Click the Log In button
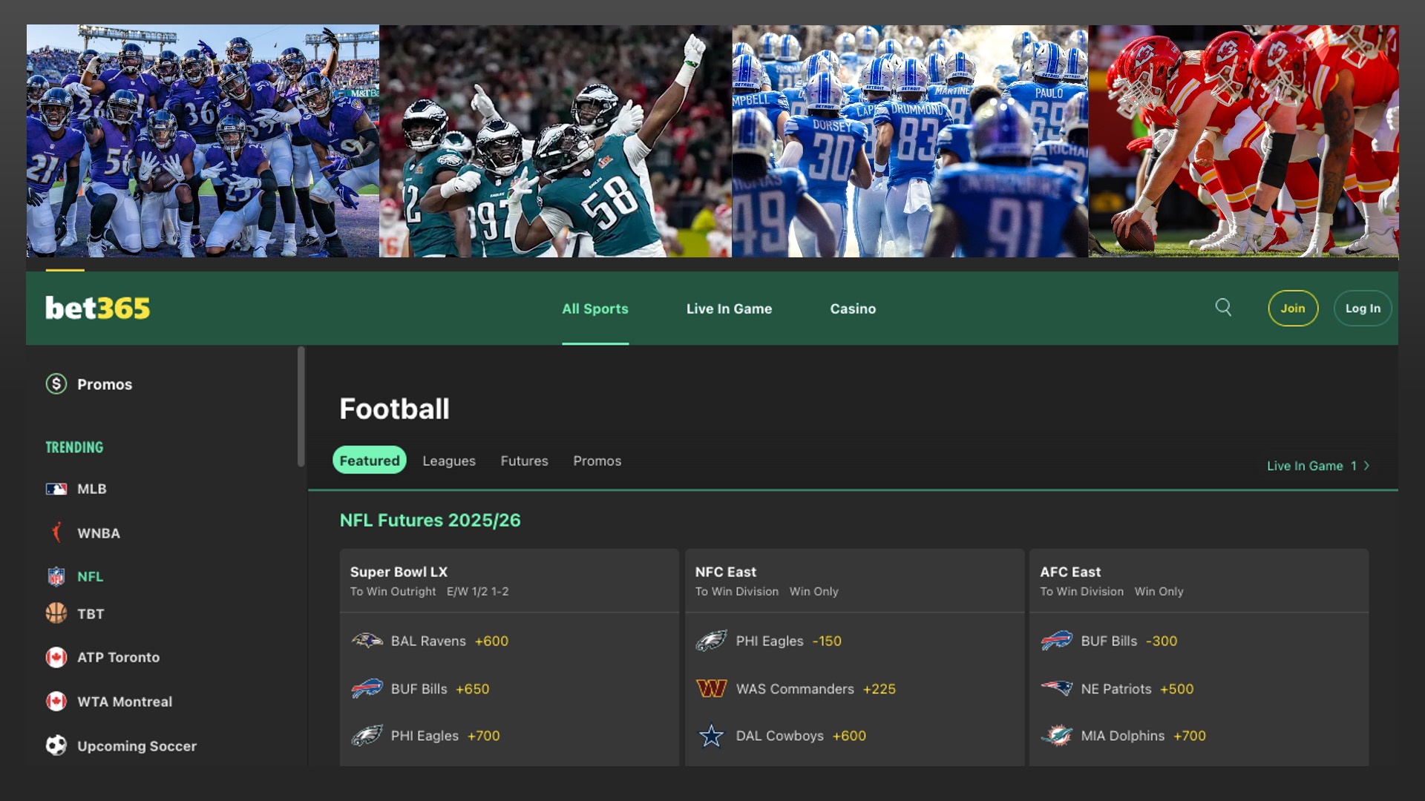1425x801 pixels. coord(1363,309)
